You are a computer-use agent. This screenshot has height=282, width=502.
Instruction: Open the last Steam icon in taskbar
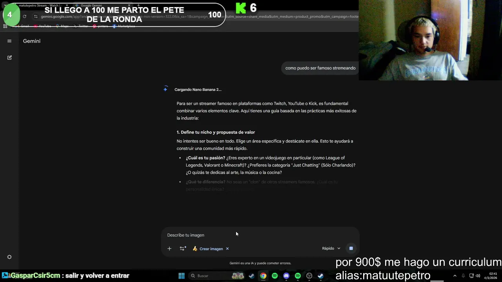320,276
